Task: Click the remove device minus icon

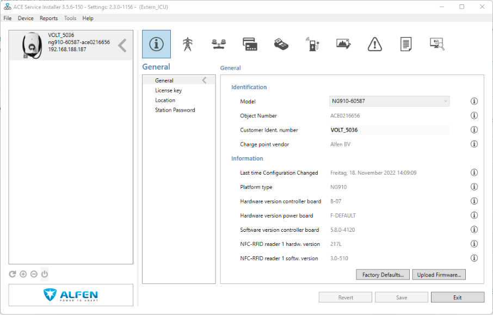Action: pos(34,274)
